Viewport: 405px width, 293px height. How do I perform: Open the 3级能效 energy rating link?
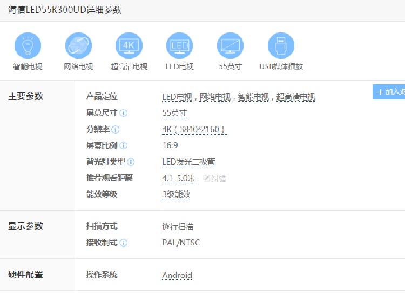pos(176,194)
